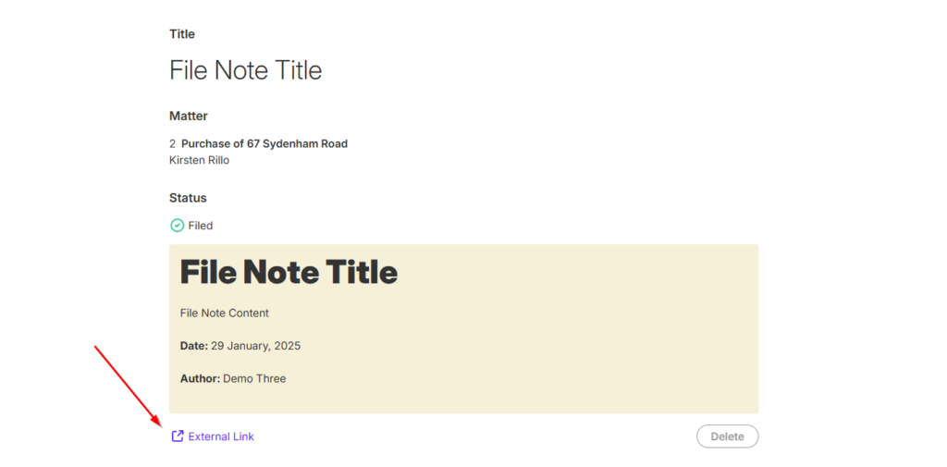Click the Matter section label
Viewport: 947px width, 467px height.
[x=189, y=117]
